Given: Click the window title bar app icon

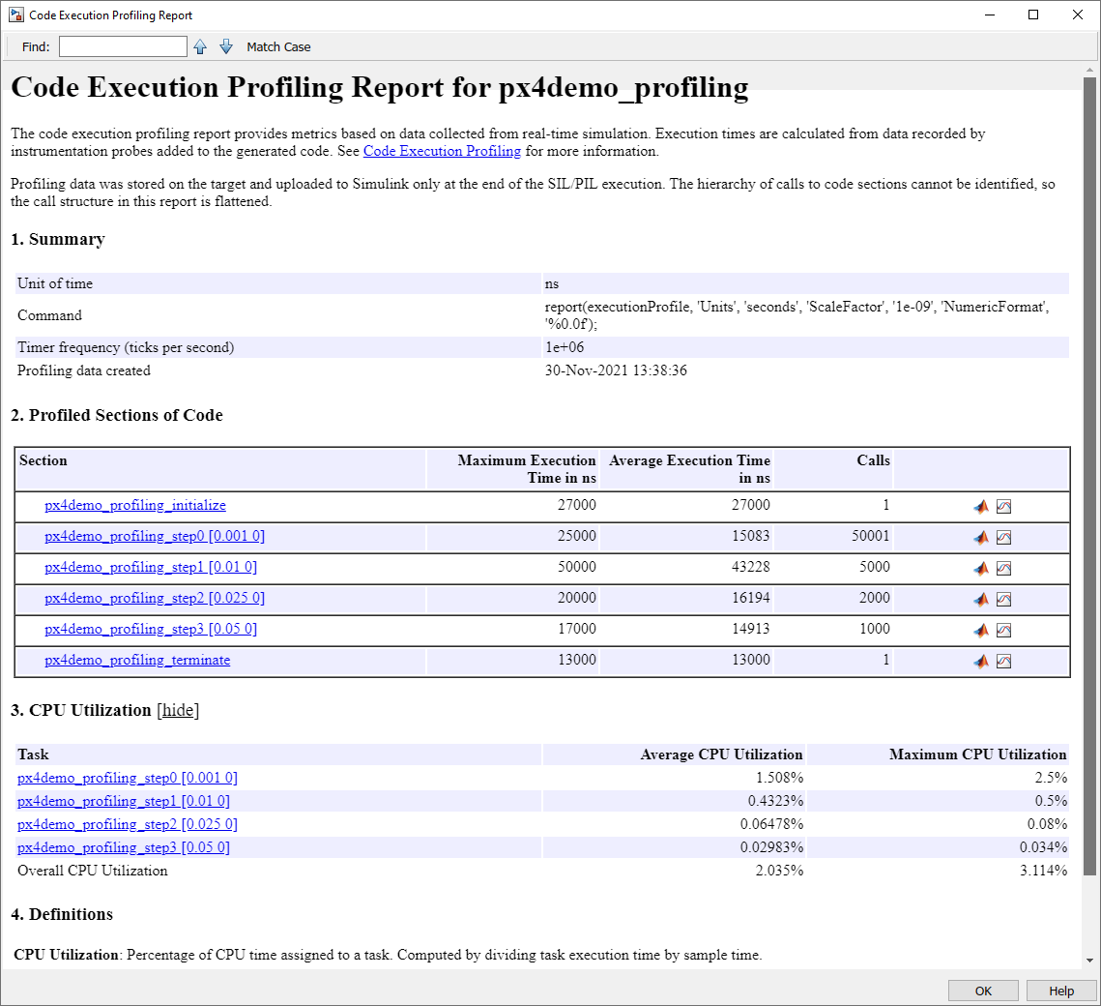Looking at the screenshot, I should point(16,15).
